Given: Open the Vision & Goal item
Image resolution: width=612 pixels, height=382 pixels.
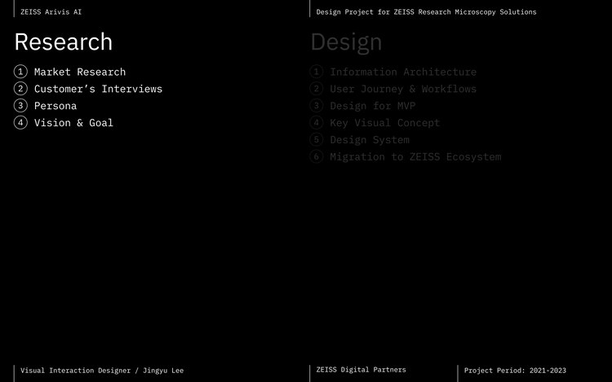Looking at the screenshot, I should pyautogui.click(x=73, y=123).
